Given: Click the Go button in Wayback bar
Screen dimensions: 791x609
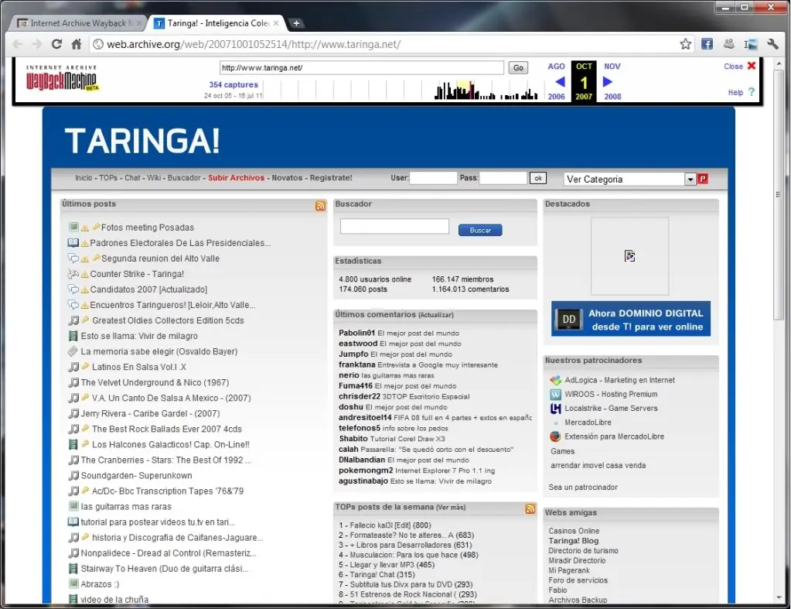Looking at the screenshot, I should (518, 67).
